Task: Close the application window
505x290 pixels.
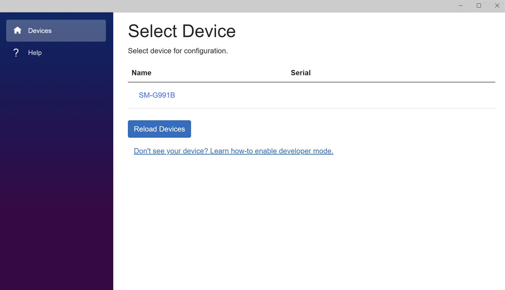Action: [497, 6]
